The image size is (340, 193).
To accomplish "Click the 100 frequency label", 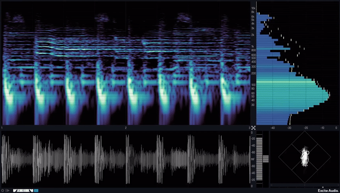I will [253, 85].
